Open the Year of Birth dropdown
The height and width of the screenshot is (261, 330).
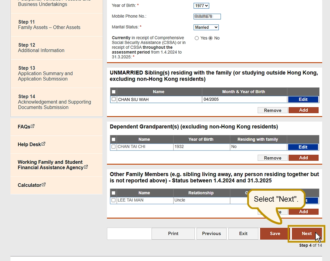[x=201, y=5]
